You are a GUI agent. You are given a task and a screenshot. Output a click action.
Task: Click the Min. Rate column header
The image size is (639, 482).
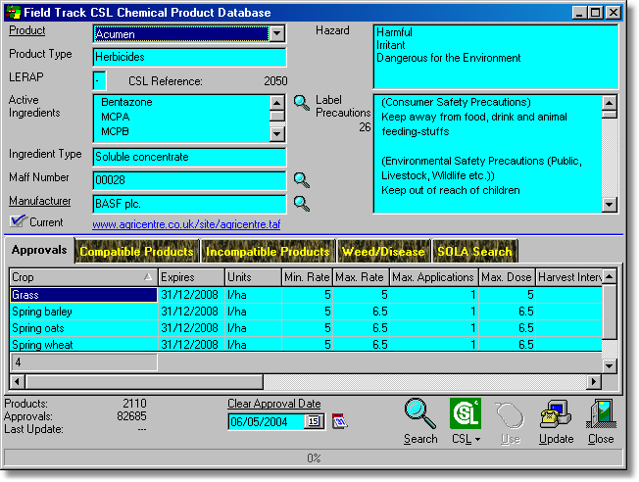tap(307, 277)
